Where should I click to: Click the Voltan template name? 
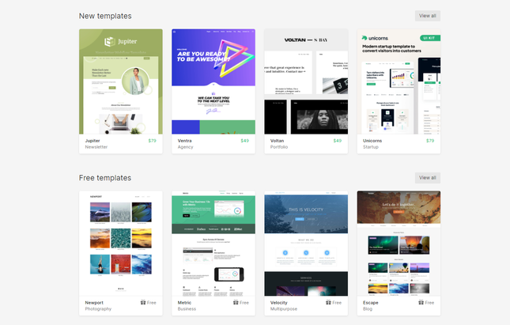[x=277, y=141]
